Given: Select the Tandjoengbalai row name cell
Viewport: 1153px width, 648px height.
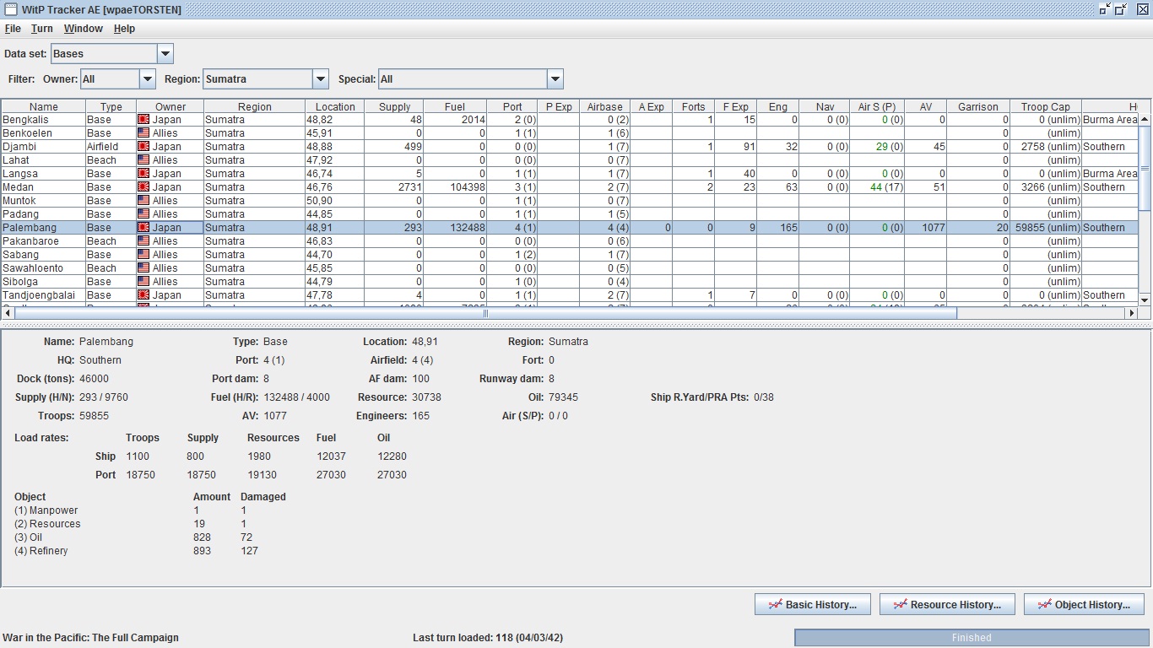Looking at the screenshot, I should click(43, 295).
